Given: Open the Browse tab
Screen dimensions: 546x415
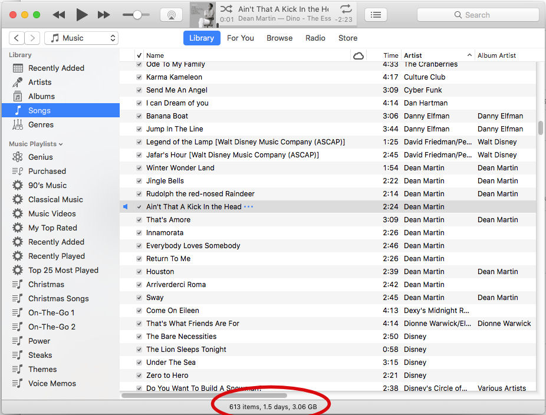Looking at the screenshot, I should click(279, 38).
